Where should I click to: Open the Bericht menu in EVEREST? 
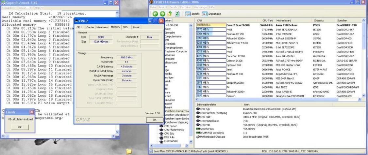(174, 7)
